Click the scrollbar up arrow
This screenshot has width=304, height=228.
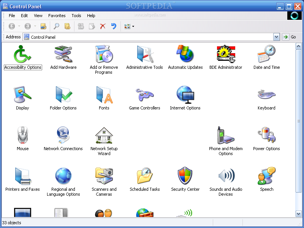coord(298,46)
